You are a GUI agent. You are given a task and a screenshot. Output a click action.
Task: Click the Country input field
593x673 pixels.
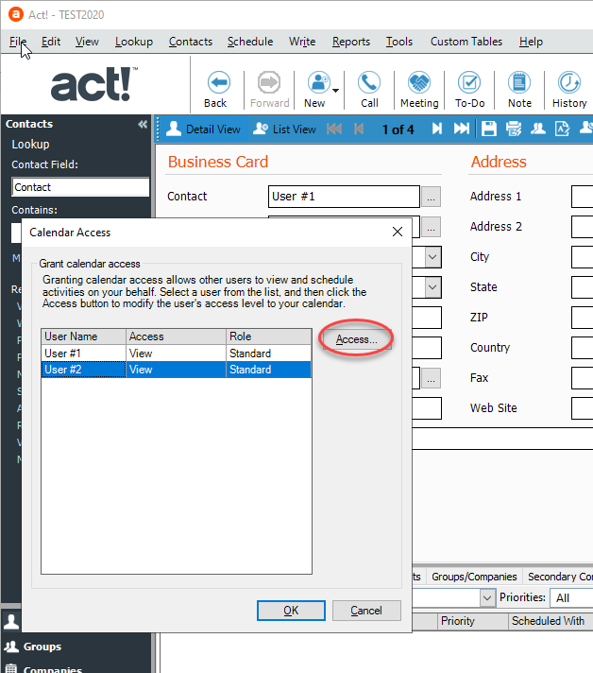[x=583, y=348]
